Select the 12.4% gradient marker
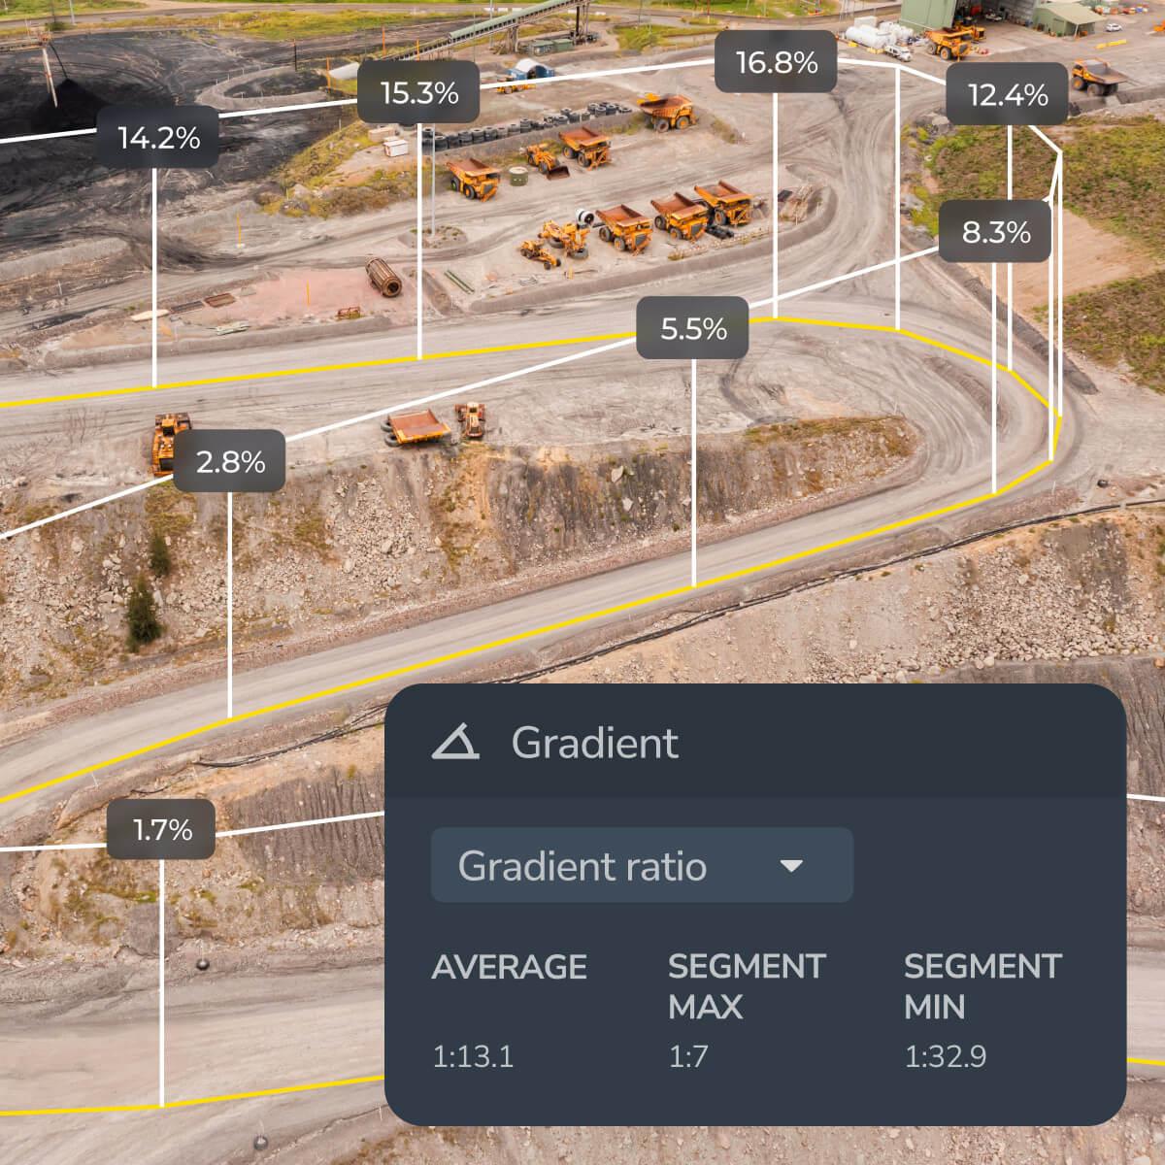This screenshot has height=1165, width=1165. coord(1008,95)
